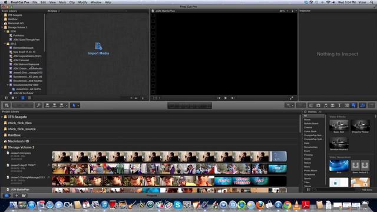Click the Share toolbar icon
Viewport: 377px width, 212px height.
(372, 105)
